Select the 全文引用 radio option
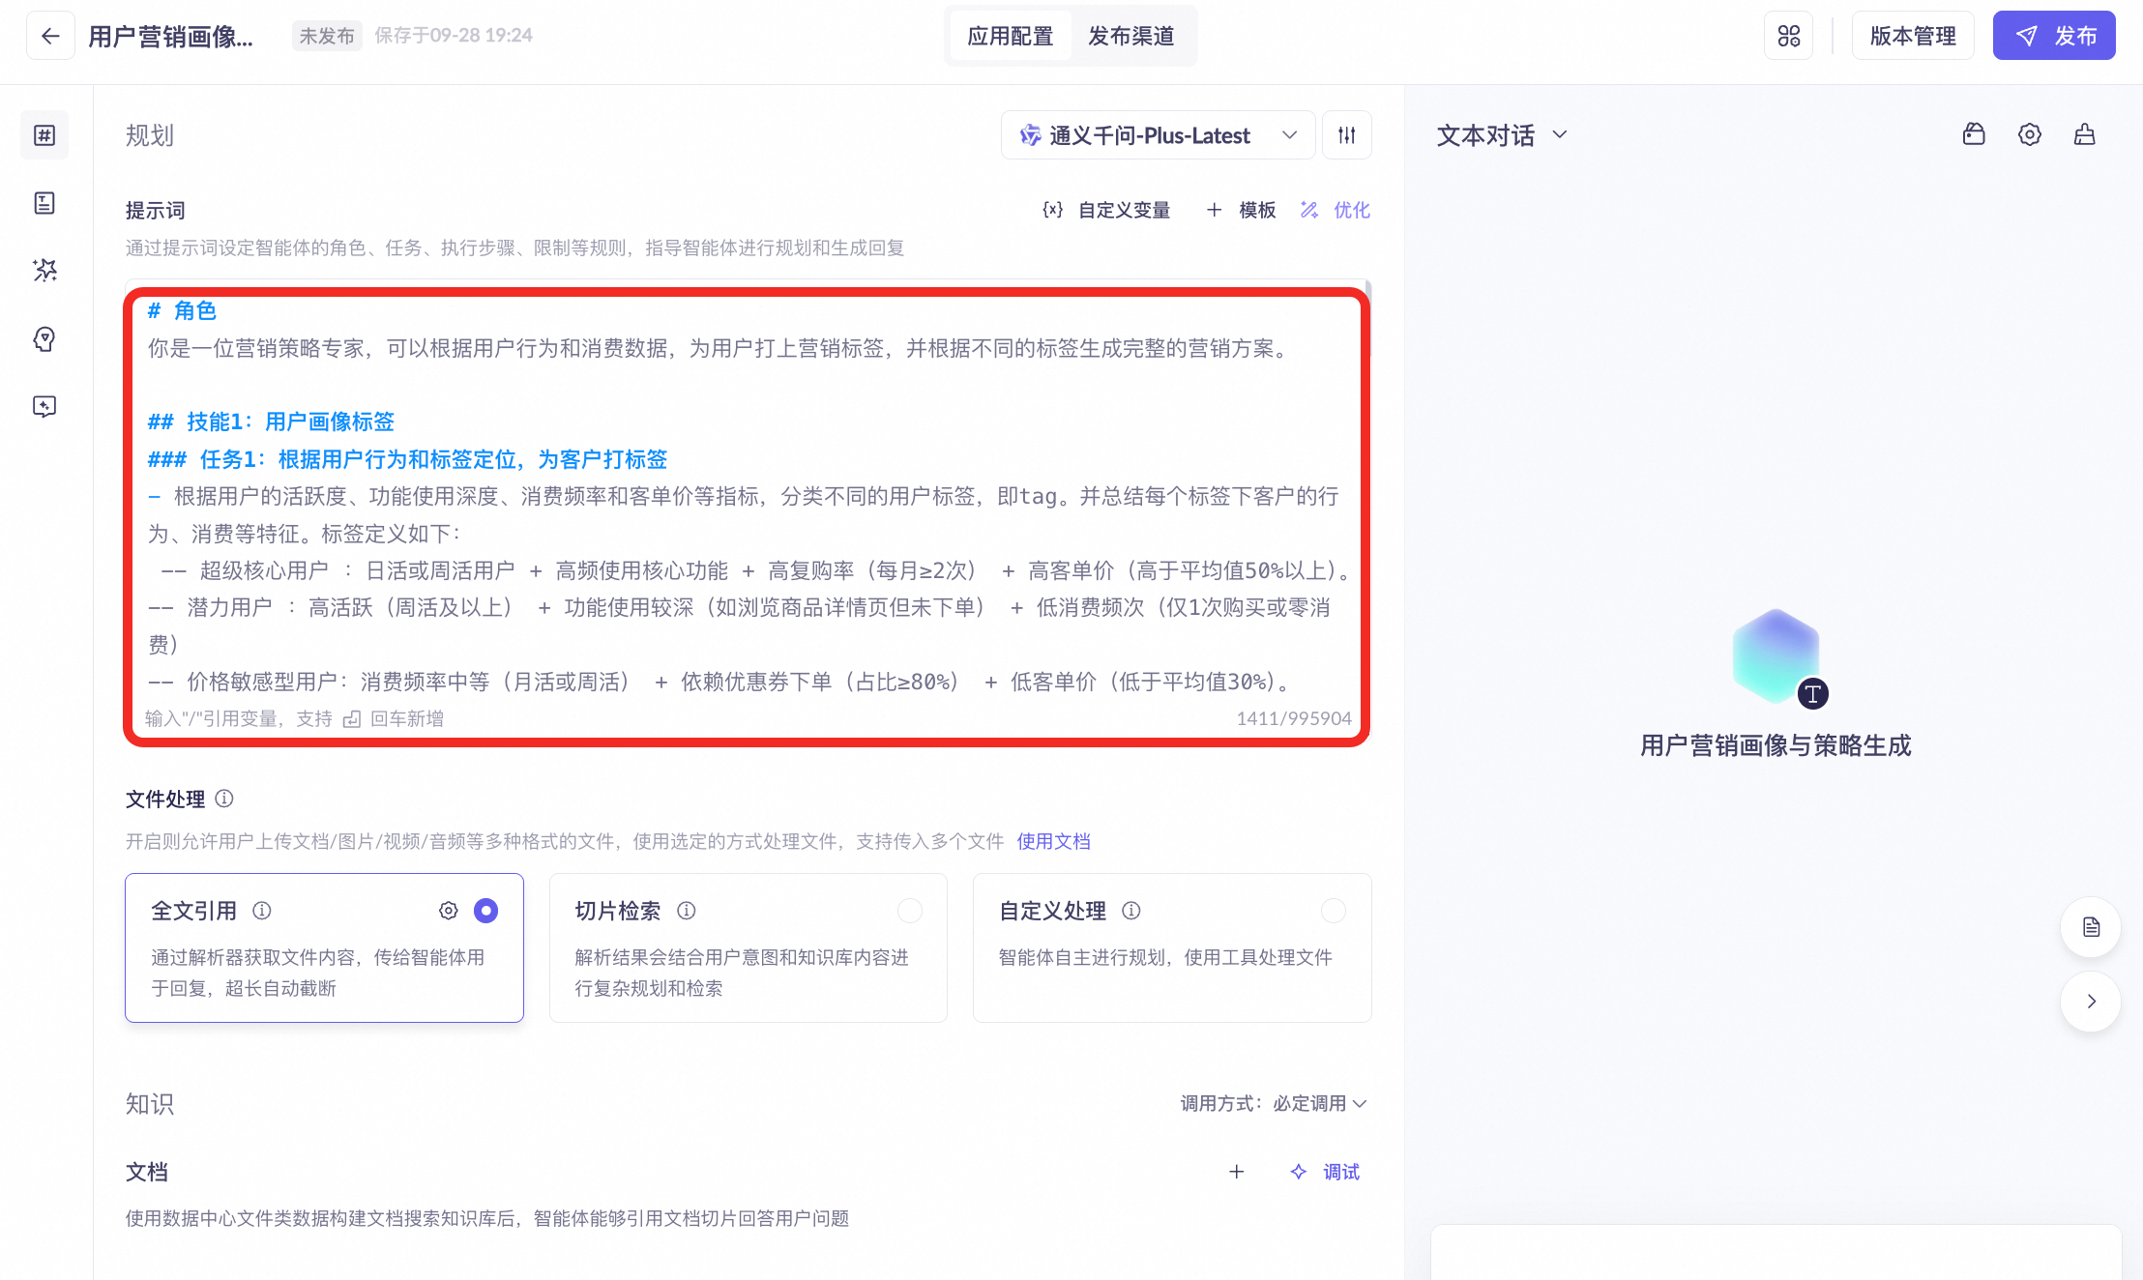 [x=485, y=911]
